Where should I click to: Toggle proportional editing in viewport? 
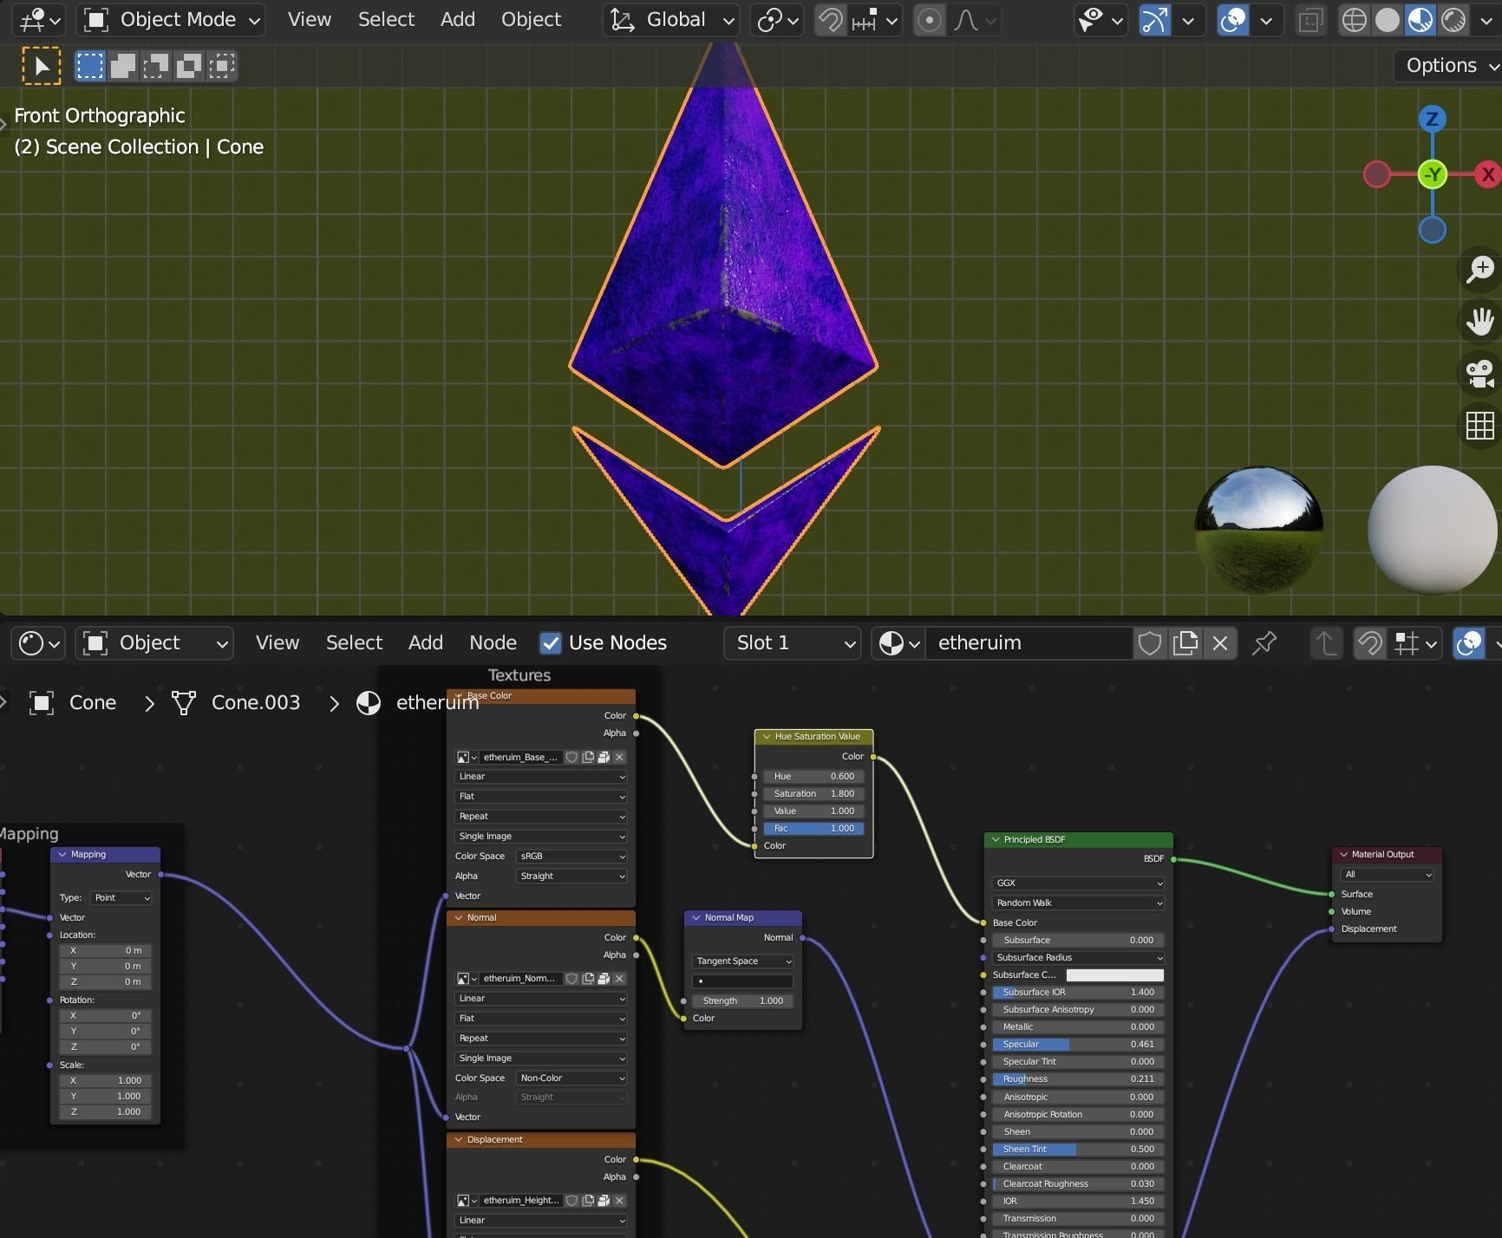click(x=929, y=20)
